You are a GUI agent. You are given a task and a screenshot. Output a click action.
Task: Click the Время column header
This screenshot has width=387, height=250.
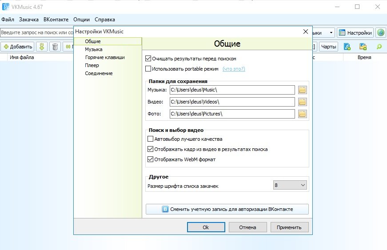[364, 57]
